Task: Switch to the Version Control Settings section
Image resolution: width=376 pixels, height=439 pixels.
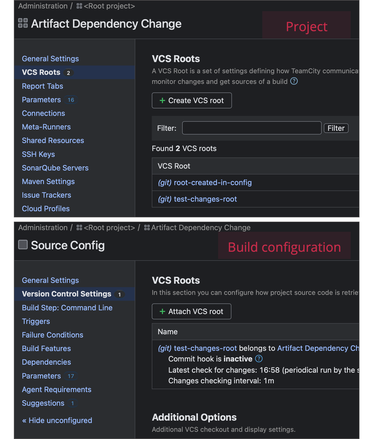Action: (x=66, y=294)
